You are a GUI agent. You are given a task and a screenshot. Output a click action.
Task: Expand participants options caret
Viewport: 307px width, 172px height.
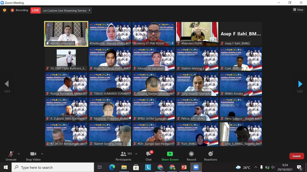[x=136, y=154]
